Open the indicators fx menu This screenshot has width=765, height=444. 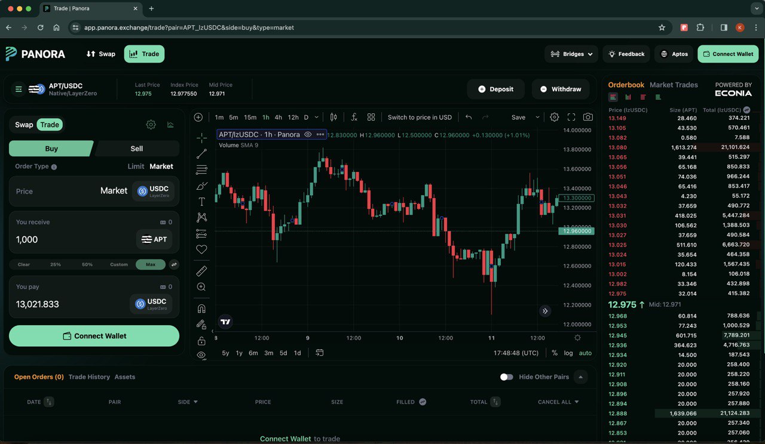click(354, 117)
